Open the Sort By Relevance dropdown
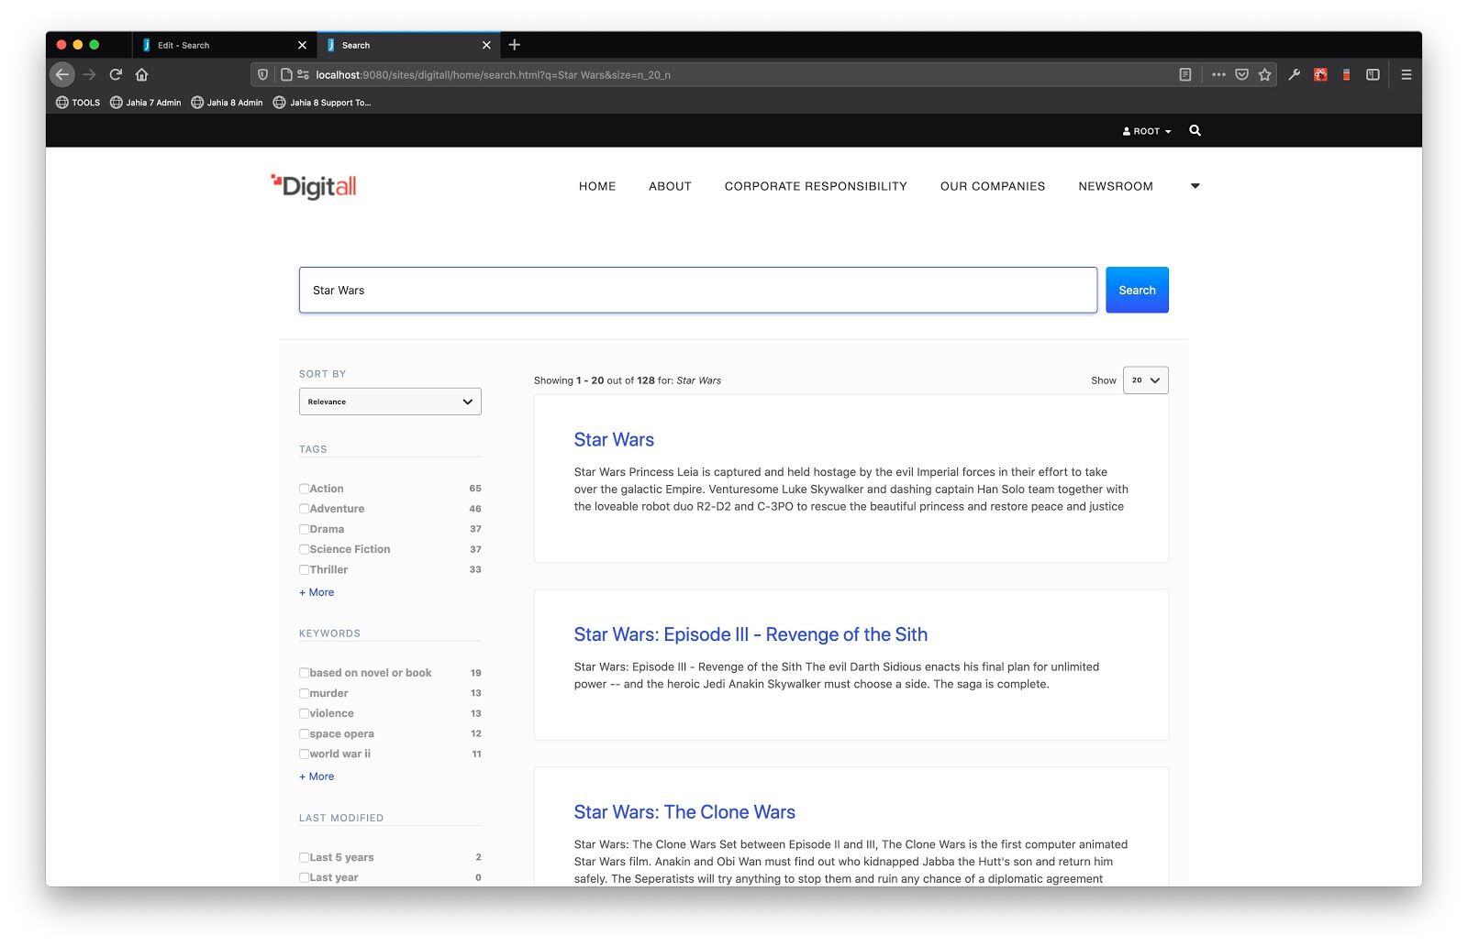The image size is (1468, 947). tap(390, 402)
